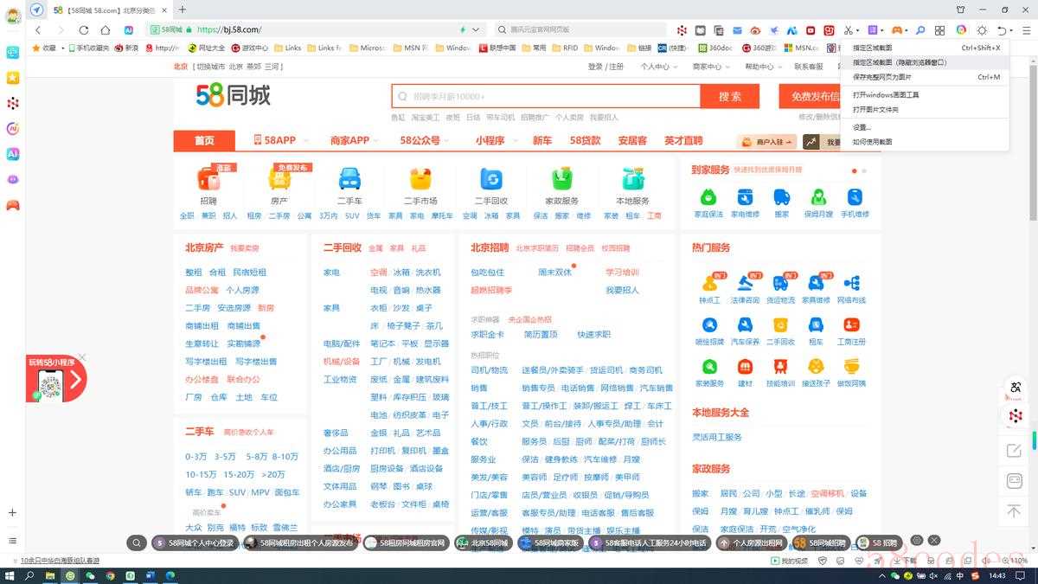
Task: Open a new browser tab
Action: [183, 10]
